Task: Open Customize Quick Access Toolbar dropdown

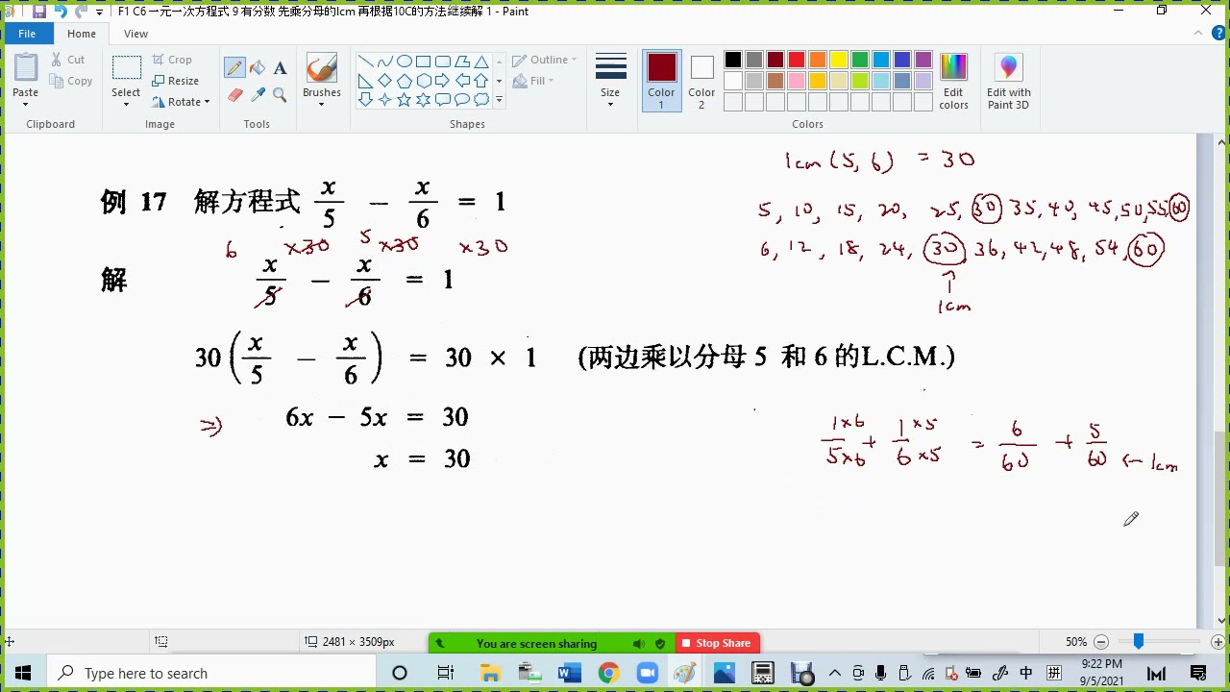Action: click(99, 12)
